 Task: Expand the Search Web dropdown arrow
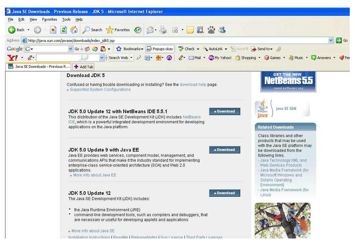pos(131,58)
